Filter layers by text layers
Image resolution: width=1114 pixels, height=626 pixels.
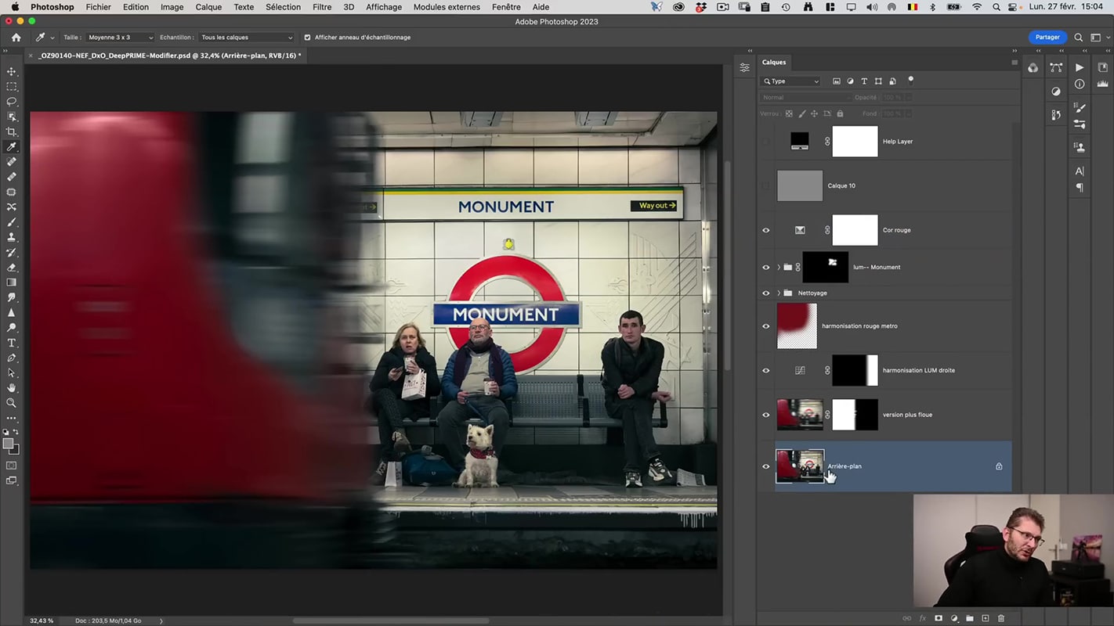click(864, 81)
